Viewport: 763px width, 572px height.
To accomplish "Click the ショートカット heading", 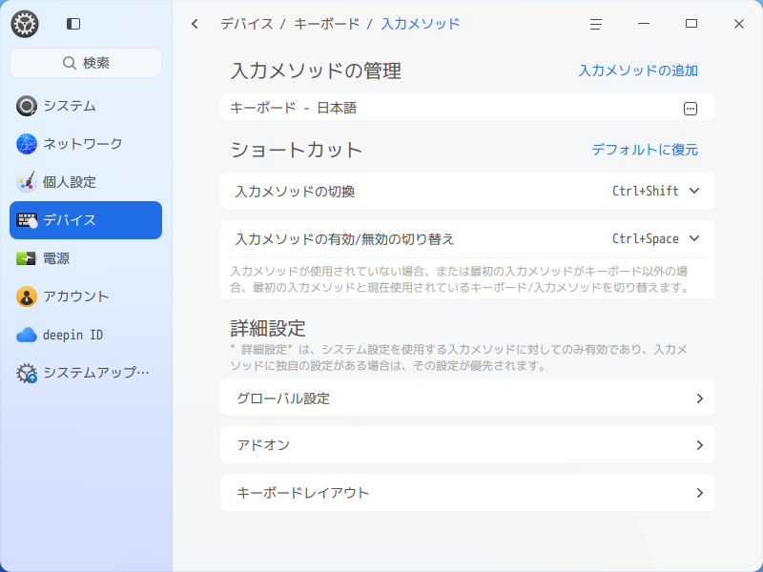I will coord(297,150).
